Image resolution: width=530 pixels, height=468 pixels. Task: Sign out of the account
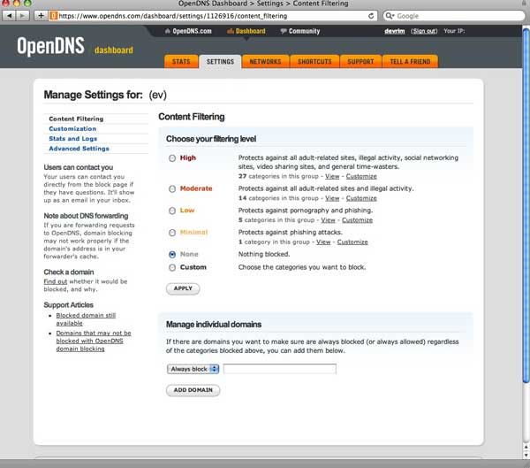[x=424, y=31]
